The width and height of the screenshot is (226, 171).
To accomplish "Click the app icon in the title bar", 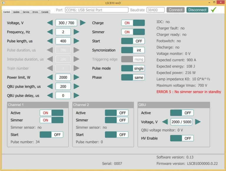I will click(x=4, y=3).
